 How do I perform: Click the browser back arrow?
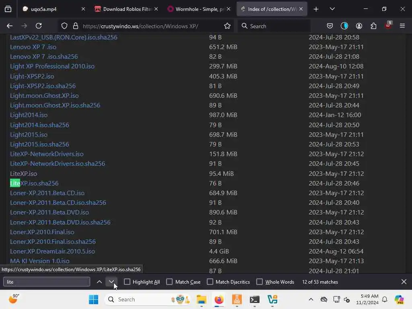point(10,26)
